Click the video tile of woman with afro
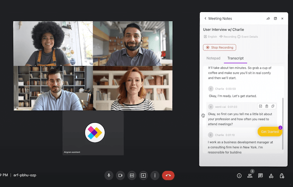This screenshot has width=293, height=187. pyautogui.click(x=53, y=43)
